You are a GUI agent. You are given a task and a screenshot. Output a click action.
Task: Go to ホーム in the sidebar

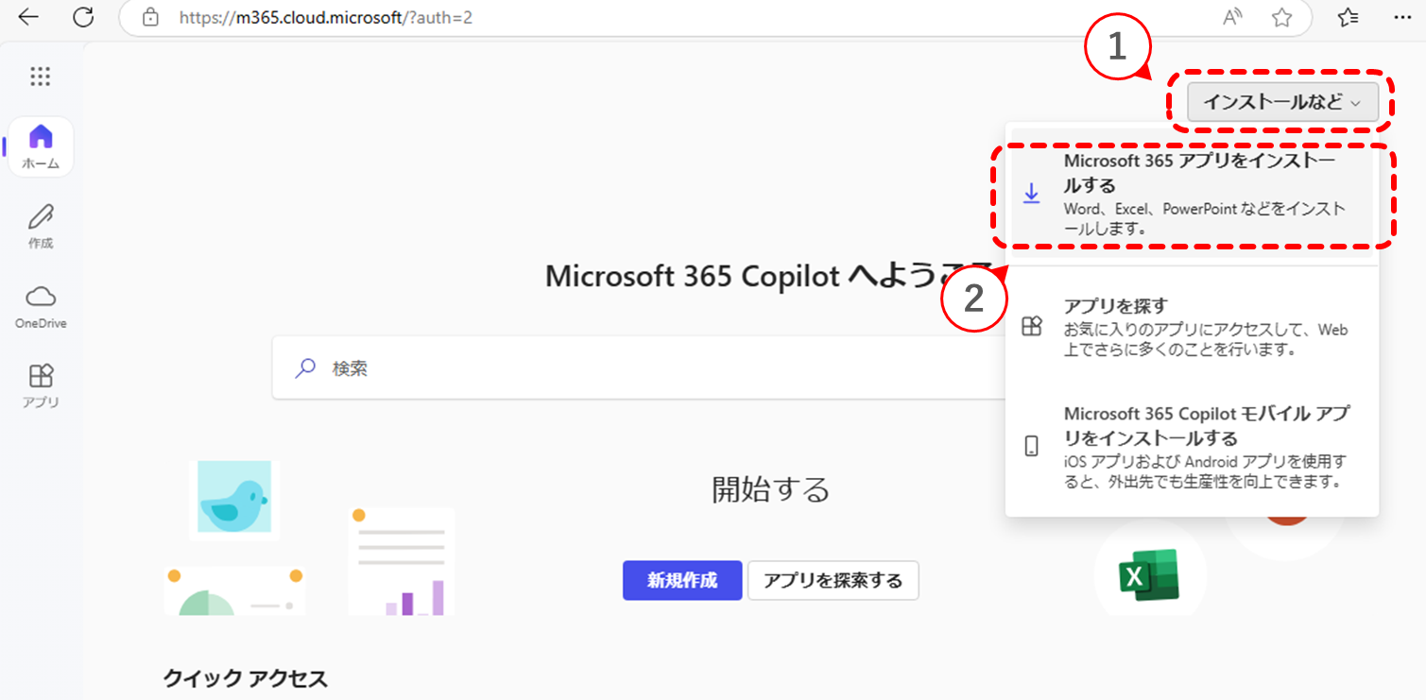point(41,146)
